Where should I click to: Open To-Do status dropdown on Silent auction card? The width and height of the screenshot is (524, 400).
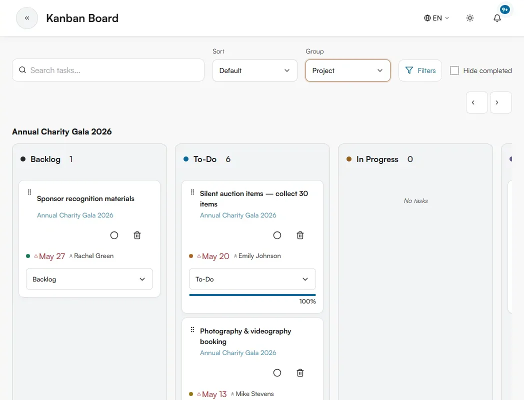tap(252, 279)
